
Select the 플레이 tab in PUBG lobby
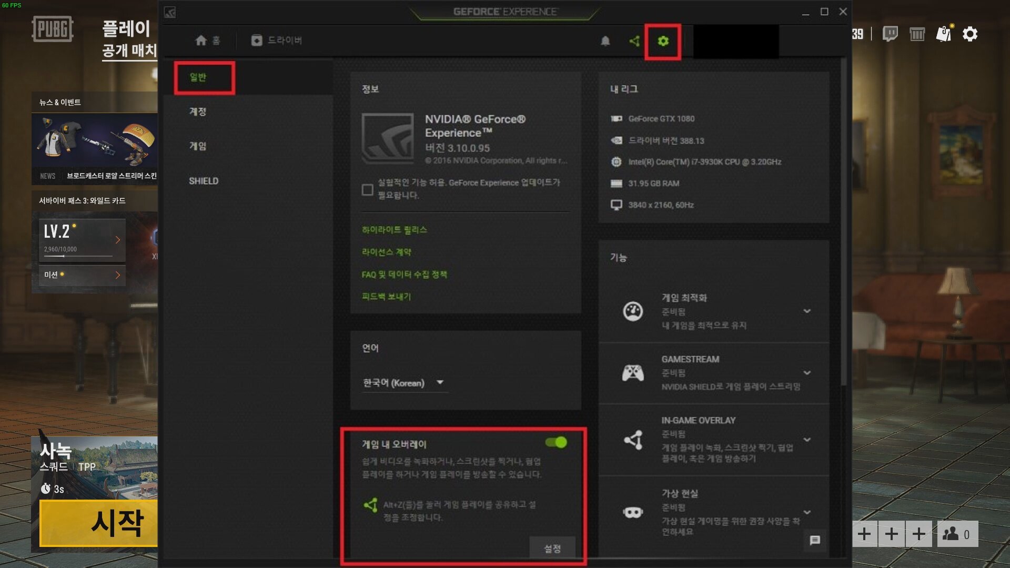pos(126,29)
